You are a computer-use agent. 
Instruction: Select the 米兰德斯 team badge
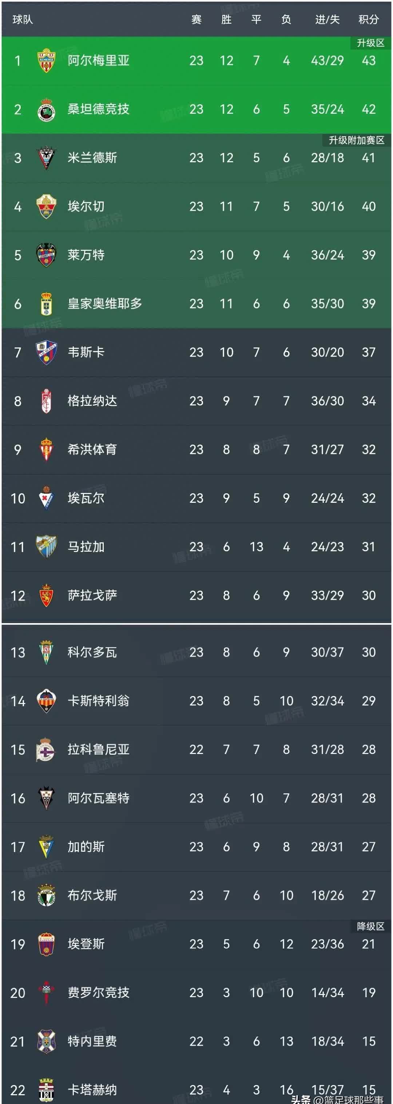click(46, 158)
